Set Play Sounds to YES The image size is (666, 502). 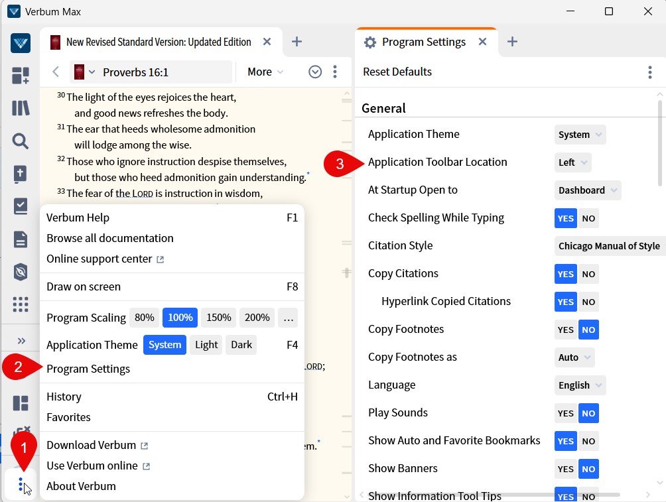click(565, 413)
